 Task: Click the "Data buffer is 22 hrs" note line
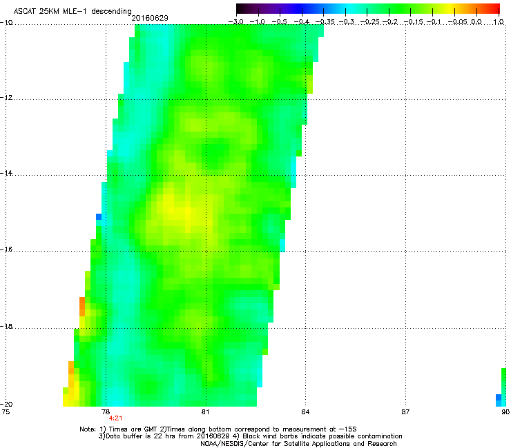[x=250, y=436]
